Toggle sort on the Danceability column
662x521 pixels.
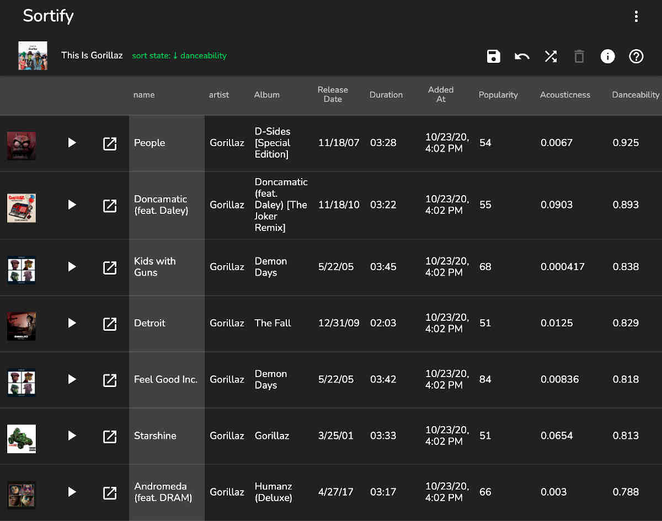(636, 95)
